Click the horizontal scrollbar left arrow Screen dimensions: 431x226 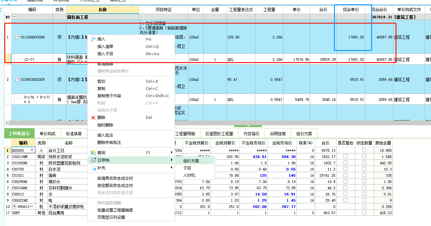[7, 122]
